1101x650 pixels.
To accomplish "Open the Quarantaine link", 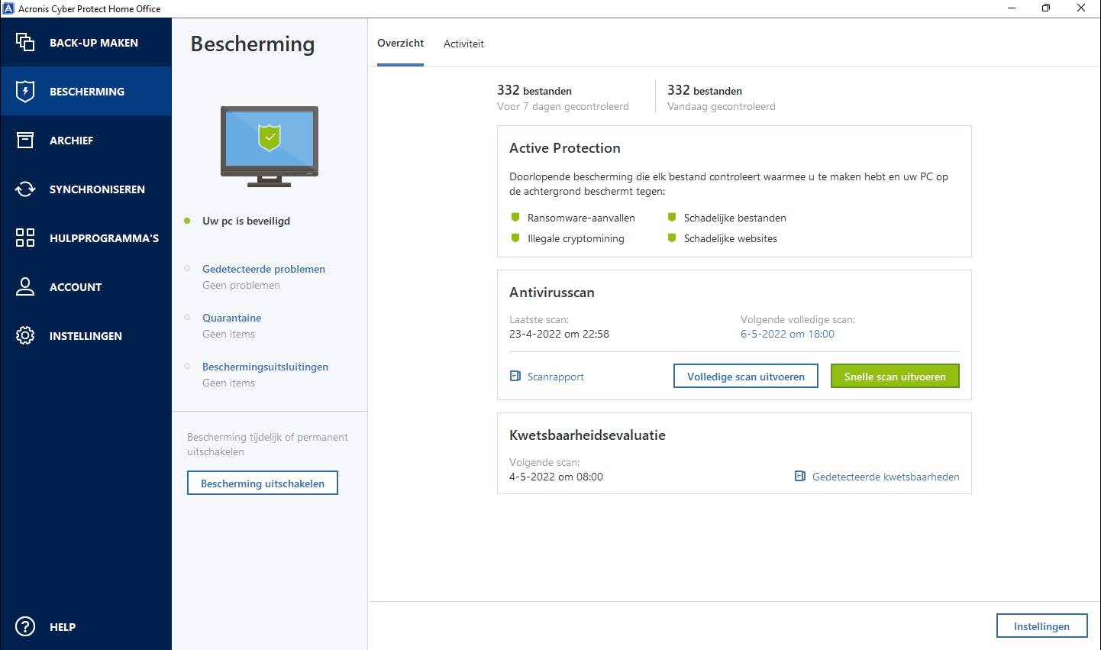I will coord(231,318).
